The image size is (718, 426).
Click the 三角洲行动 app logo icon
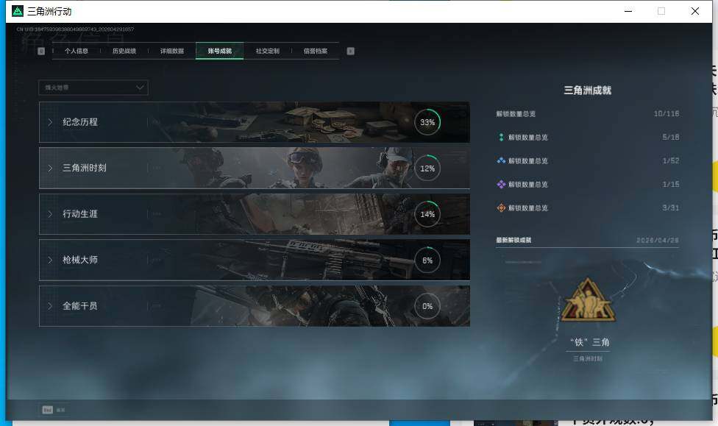click(x=18, y=11)
